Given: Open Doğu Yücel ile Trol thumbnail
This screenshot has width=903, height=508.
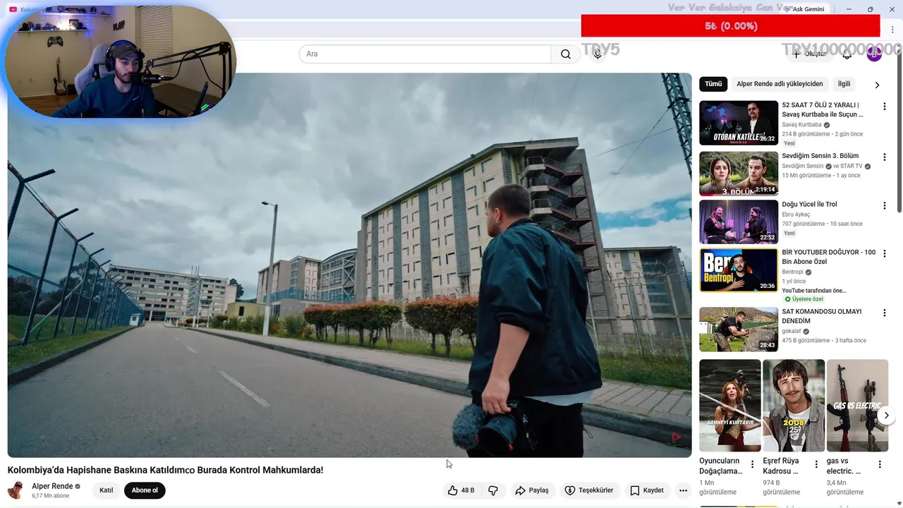Looking at the screenshot, I should [x=739, y=222].
